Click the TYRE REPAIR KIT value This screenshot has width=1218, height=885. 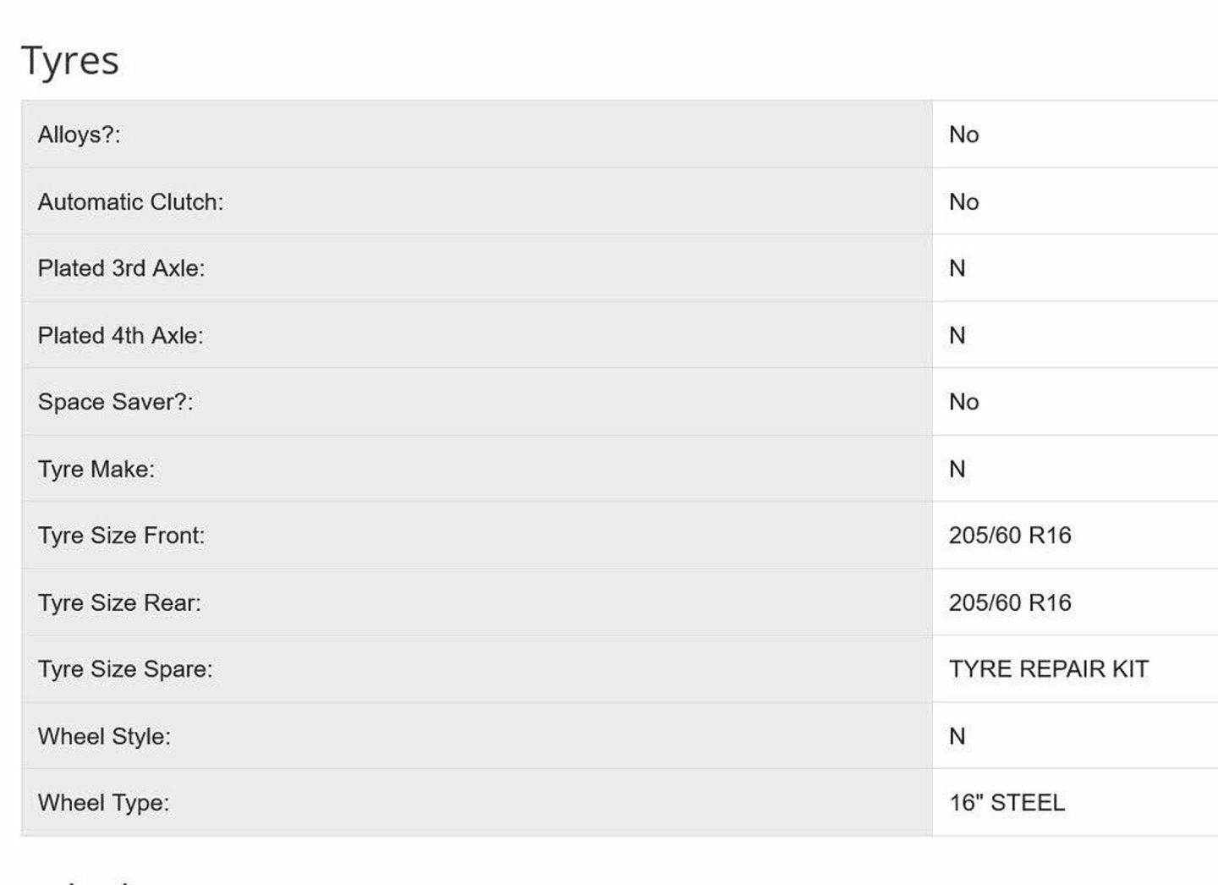coord(1049,669)
